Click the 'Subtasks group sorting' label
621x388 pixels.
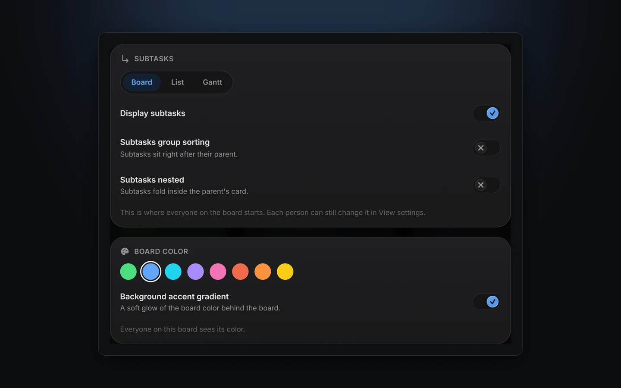coord(165,142)
